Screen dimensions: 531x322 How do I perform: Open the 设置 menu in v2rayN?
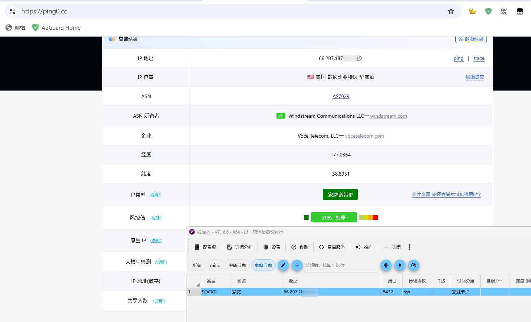point(272,247)
